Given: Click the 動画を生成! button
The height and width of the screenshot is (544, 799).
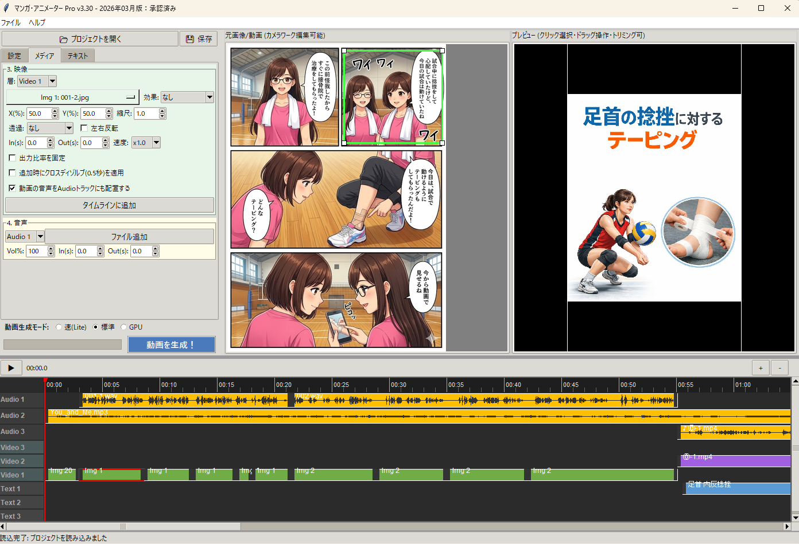Looking at the screenshot, I should click(171, 345).
